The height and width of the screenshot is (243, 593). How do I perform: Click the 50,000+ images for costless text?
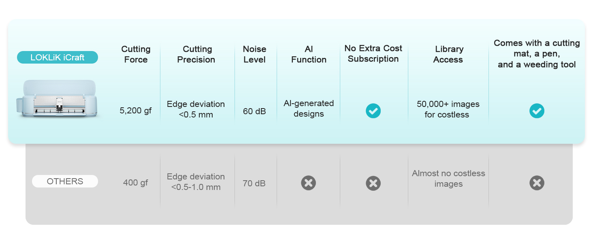pos(448,109)
